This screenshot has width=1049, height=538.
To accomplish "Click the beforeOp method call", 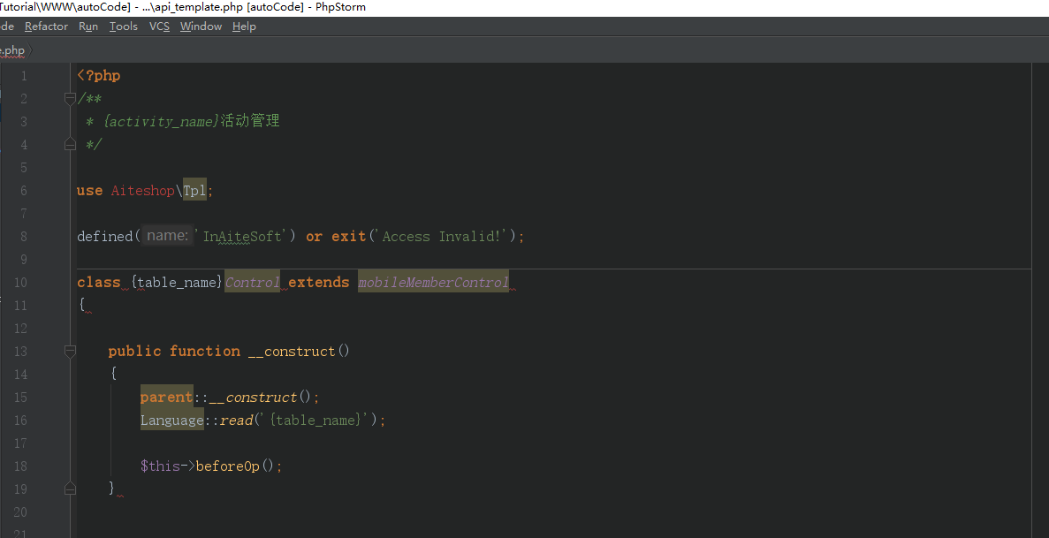I will [227, 466].
